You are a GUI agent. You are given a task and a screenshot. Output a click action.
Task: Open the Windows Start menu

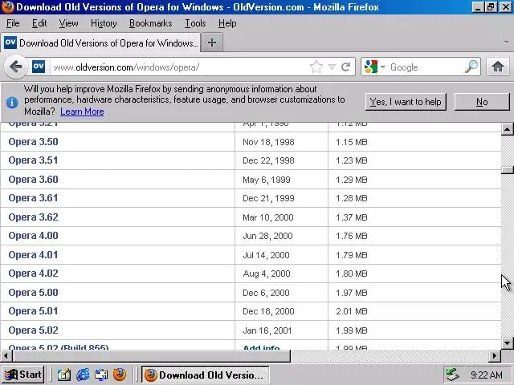point(23,375)
